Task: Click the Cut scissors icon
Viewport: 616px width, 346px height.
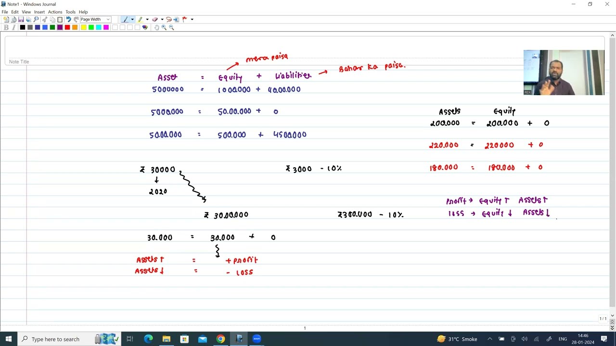Action: pyautogui.click(x=45, y=19)
